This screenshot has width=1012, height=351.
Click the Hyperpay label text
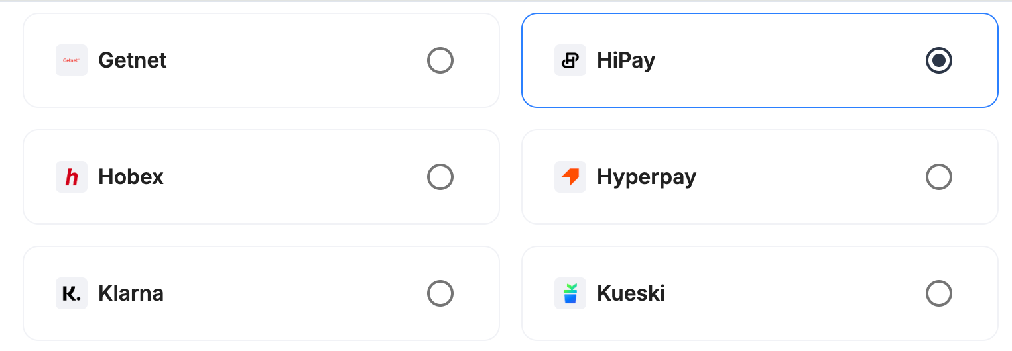pos(647,177)
